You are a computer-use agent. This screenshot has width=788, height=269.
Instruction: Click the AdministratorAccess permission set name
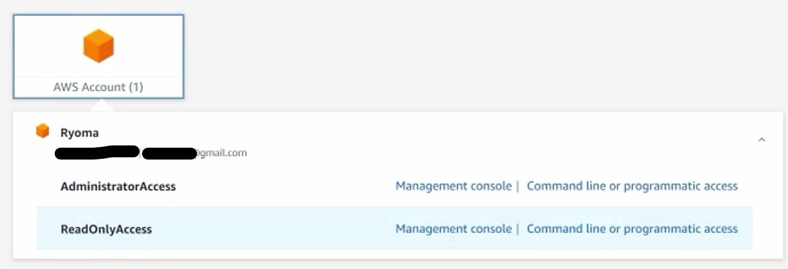118,187
